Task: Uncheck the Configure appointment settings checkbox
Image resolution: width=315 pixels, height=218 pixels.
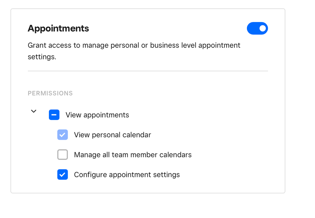Action: coord(62,175)
